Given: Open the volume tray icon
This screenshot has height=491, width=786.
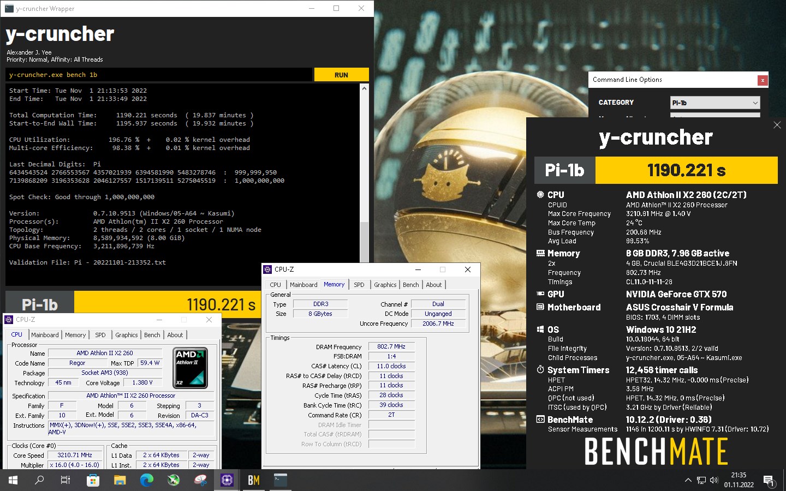Looking at the screenshot, I should point(714,480).
